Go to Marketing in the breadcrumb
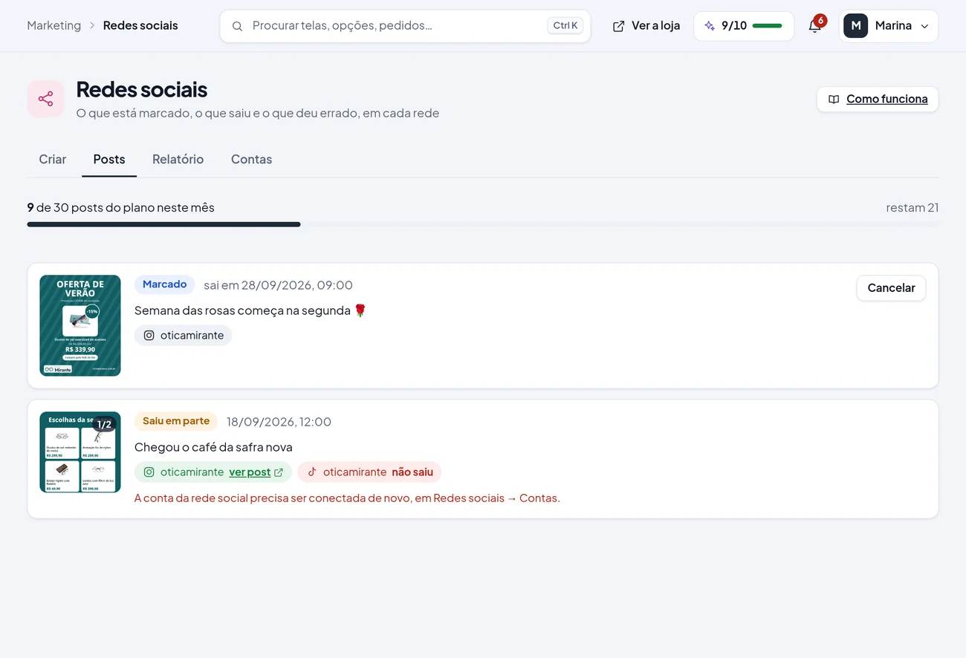The width and height of the screenshot is (966, 658). tap(54, 25)
